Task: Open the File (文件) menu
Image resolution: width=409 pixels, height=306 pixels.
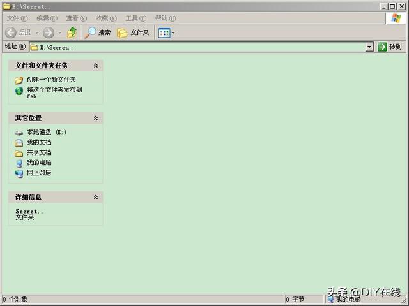Action: pos(17,18)
